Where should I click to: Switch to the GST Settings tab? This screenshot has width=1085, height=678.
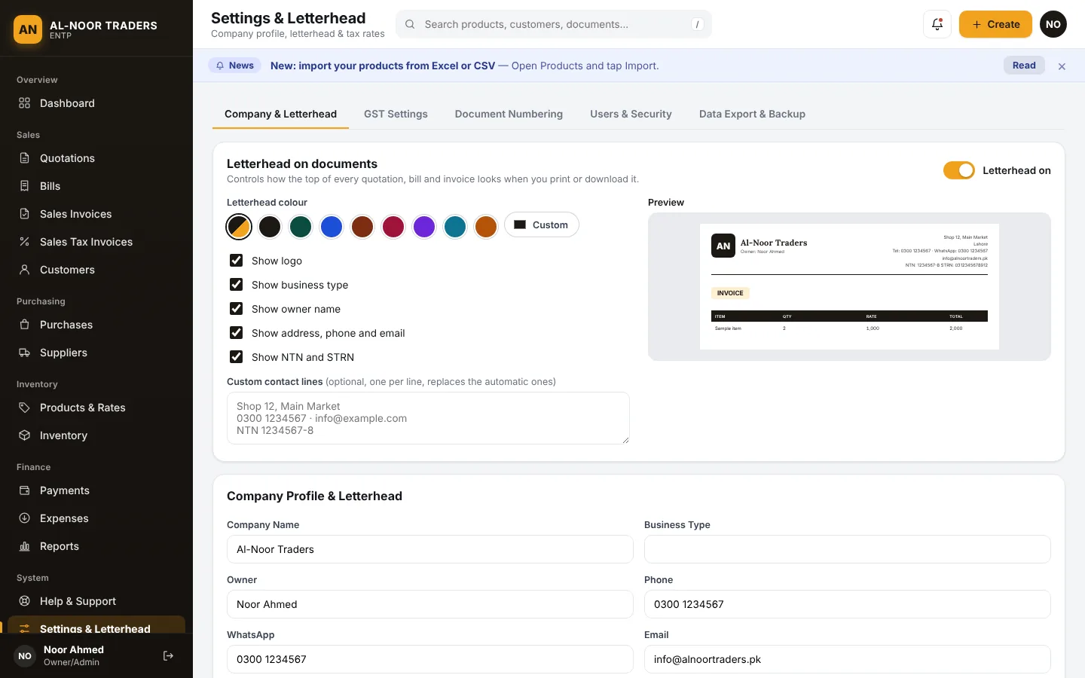[396, 114]
